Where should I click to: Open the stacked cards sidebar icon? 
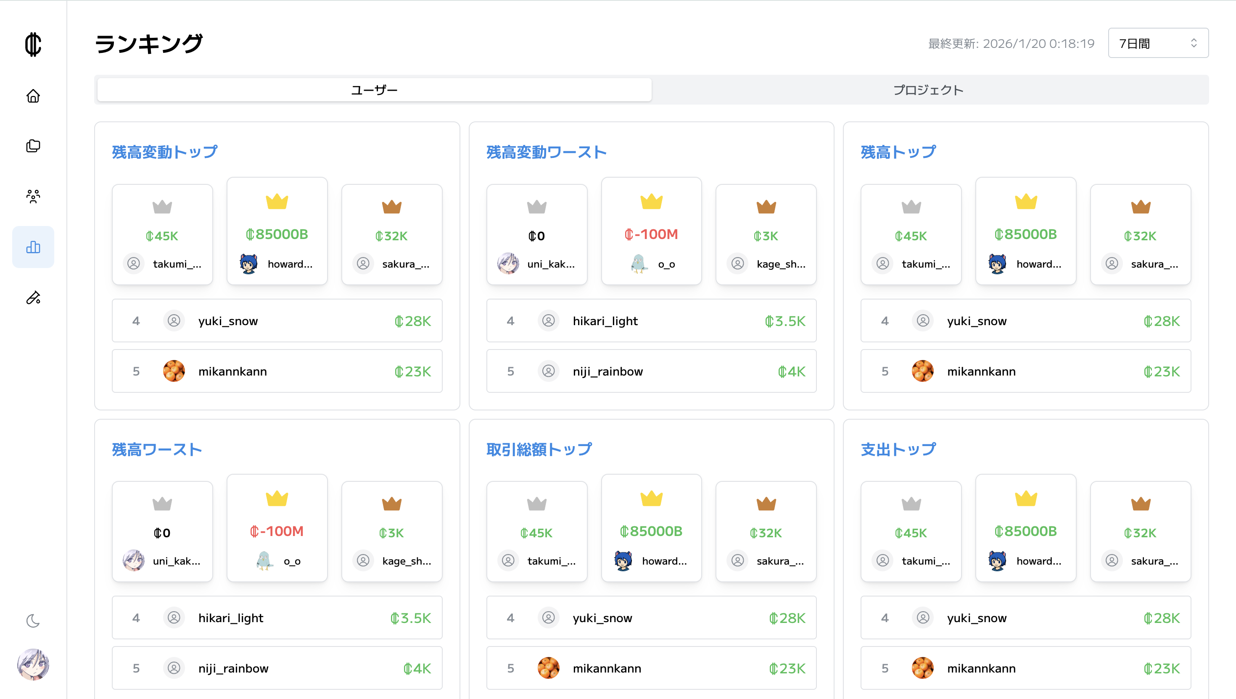point(33,146)
